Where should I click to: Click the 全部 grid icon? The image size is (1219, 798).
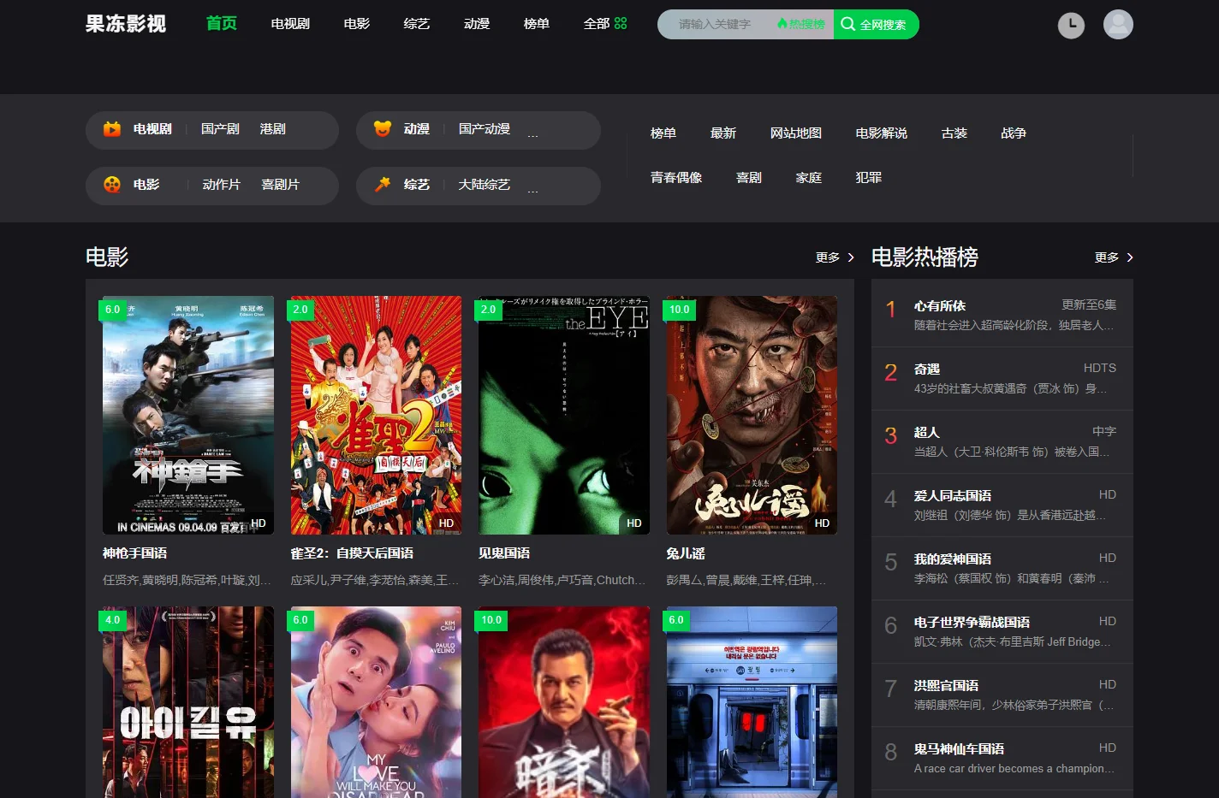click(x=621, y=24)
